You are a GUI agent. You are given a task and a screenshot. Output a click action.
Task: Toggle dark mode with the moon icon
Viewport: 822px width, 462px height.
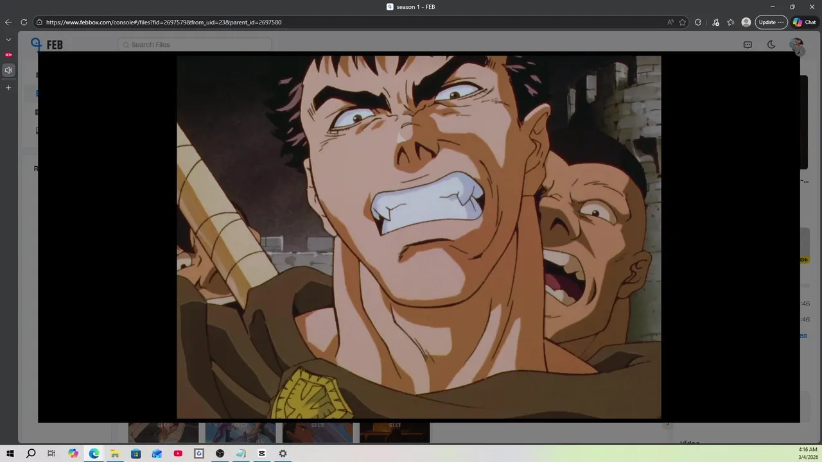pos(771,44)
